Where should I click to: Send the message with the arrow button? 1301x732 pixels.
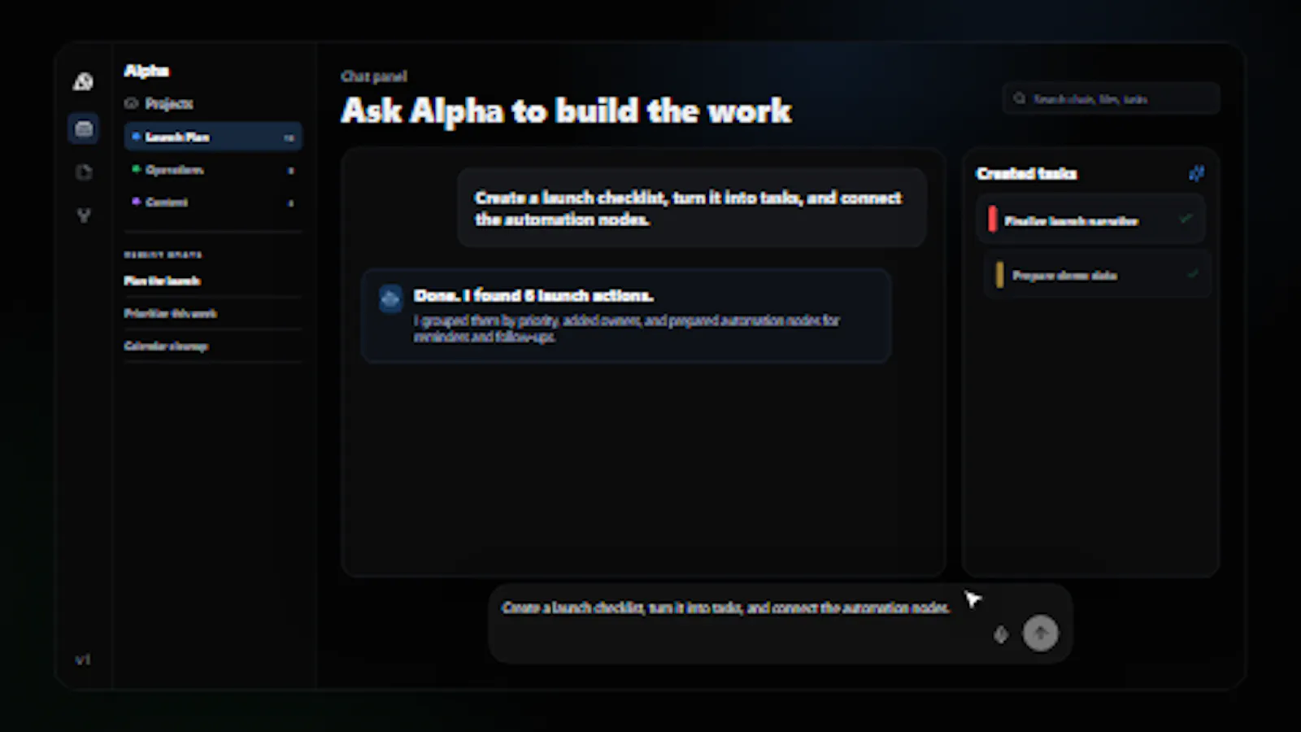1041,634
